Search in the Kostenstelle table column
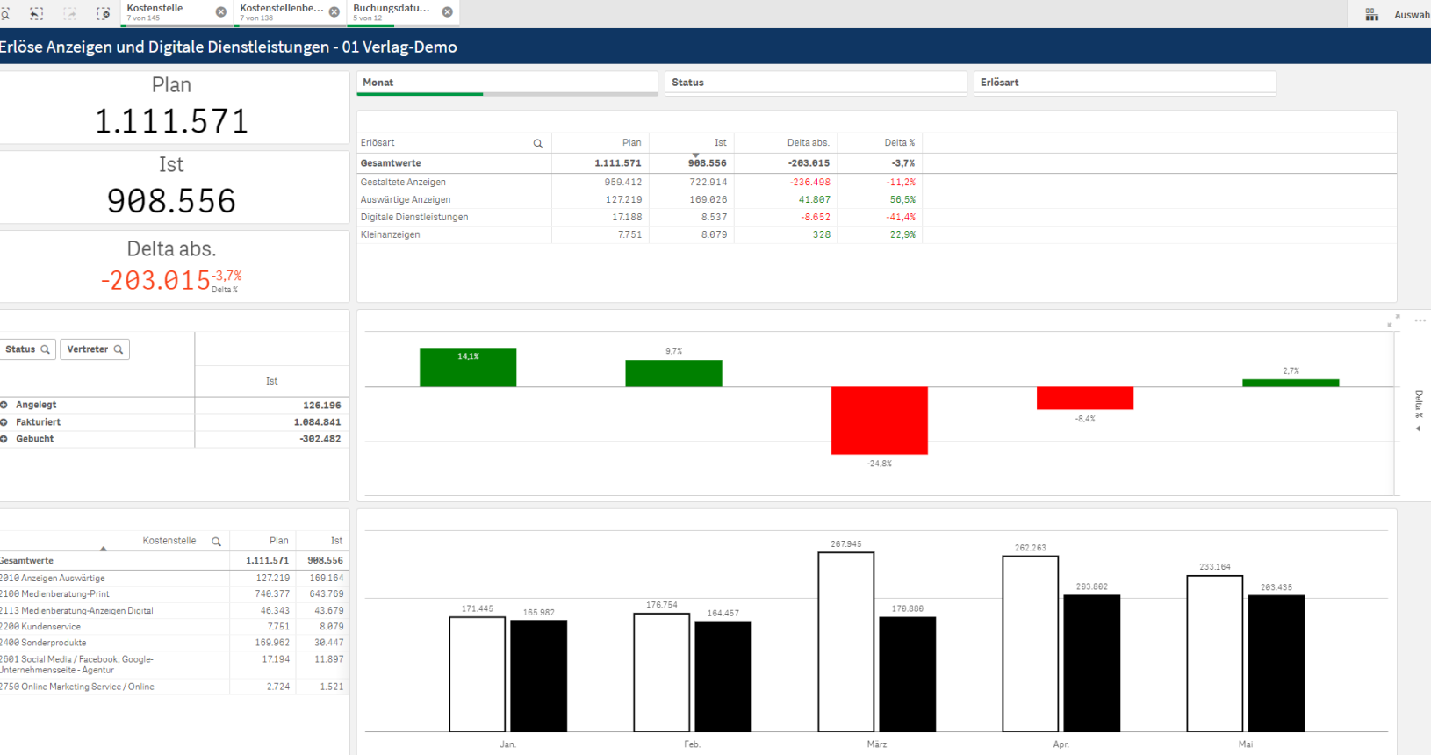This screenshot has height=755, width=1431. tap(216, 542)
